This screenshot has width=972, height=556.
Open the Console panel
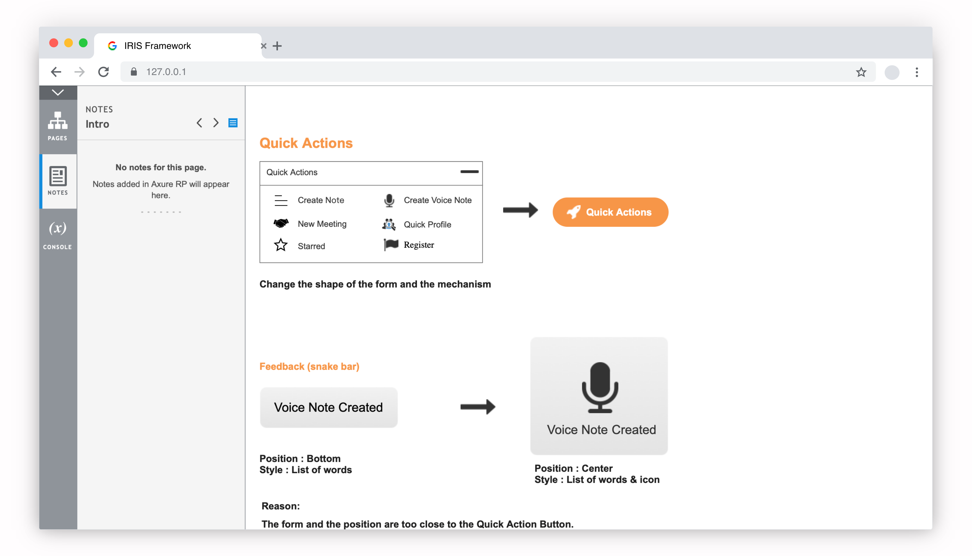tap(58, 235)
